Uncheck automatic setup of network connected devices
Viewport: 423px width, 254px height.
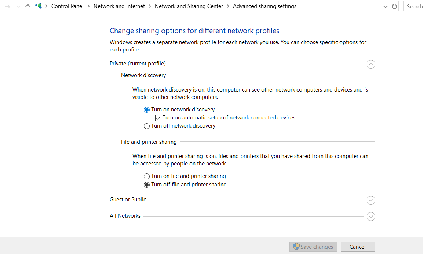point(158,118)
